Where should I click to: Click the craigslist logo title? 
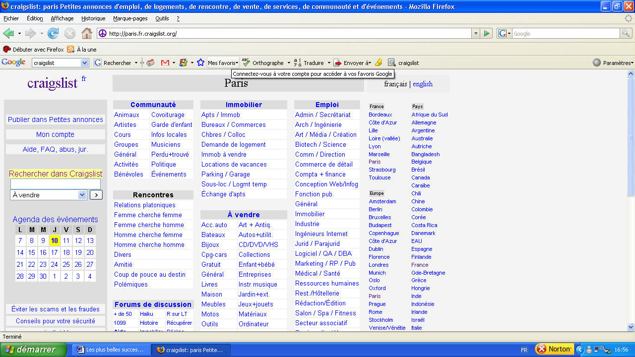pos(53,83)
